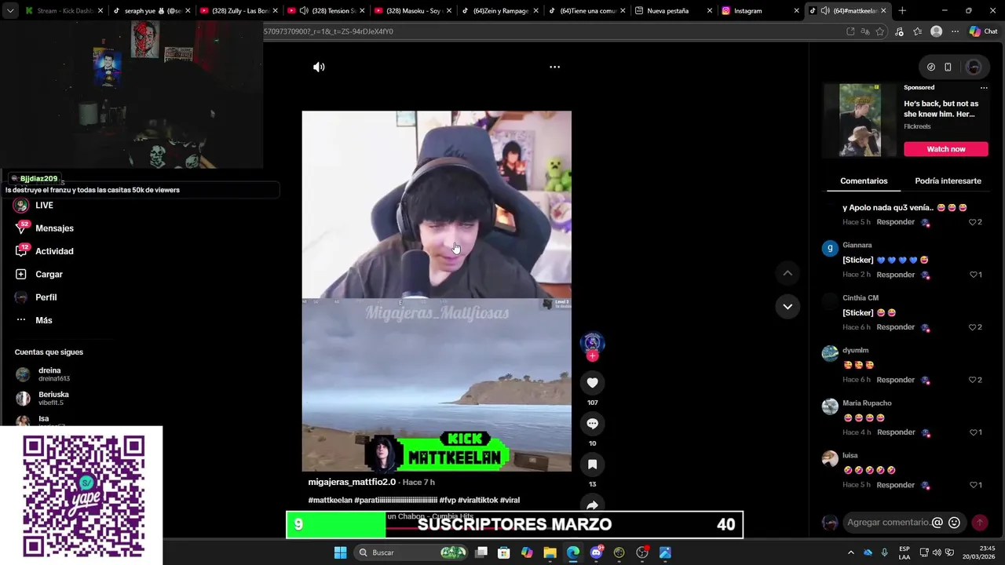The width and height of the screenshot is (1005, 565).
Task: Mute the TikTok video with the speaker icon
Action: [319, 67]
